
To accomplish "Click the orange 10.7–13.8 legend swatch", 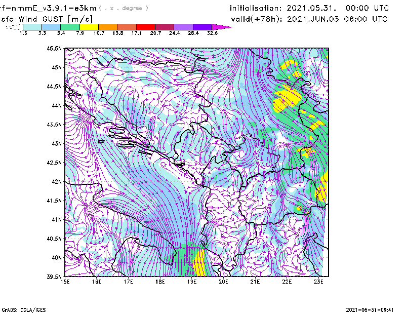I will point(108,27).
